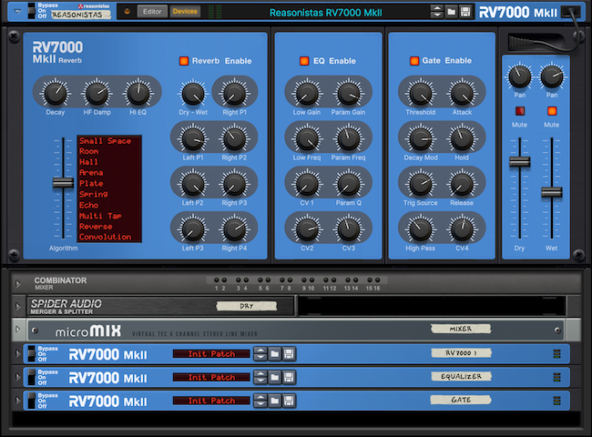
Task: Click the Low Gain knob
Action: pyautogui.click(x=307, y=94)
